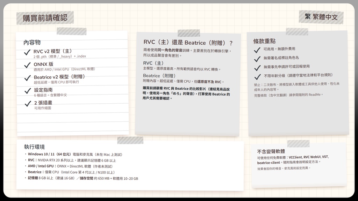Click the bold paragraph starting 購買前請觀看 RVC 與 Beatrice
Viewport: 358px width, 201px height.
click(x=186, y=94)
